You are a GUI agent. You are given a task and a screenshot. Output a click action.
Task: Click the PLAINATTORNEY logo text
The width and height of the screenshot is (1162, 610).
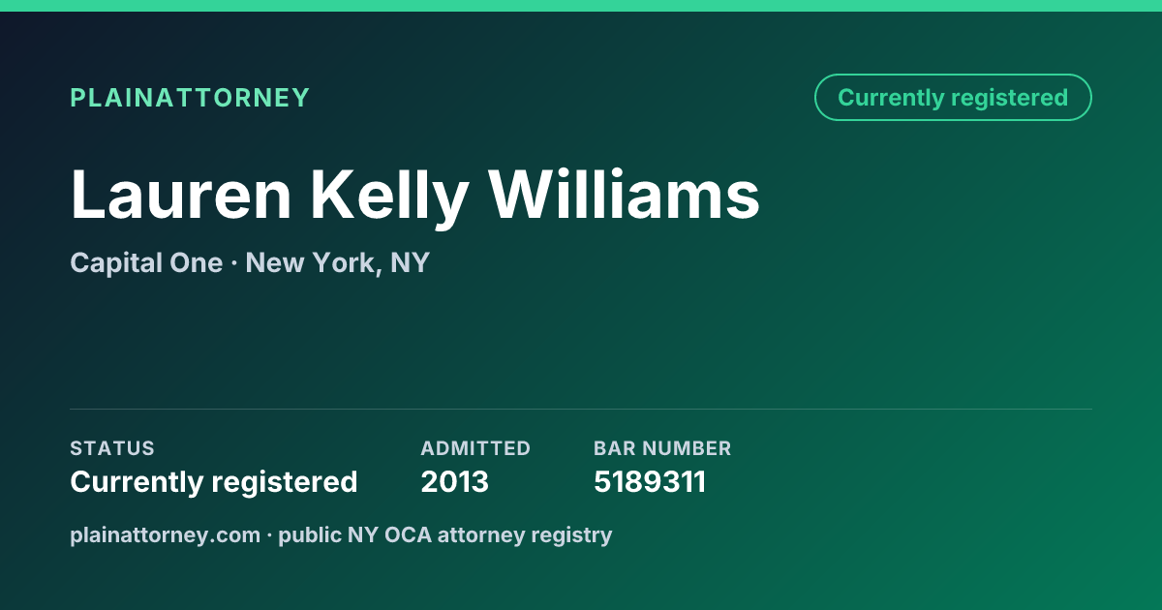190,98
